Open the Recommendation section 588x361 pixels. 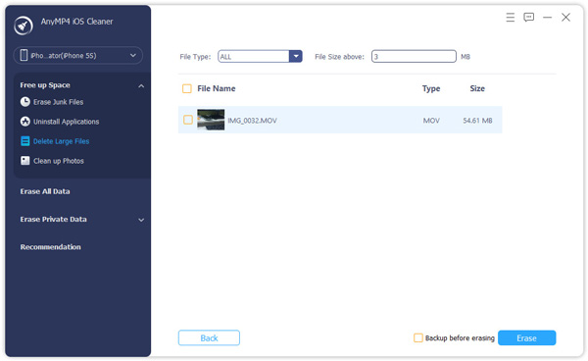(50, 247)
